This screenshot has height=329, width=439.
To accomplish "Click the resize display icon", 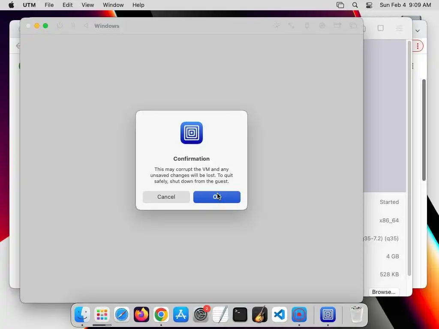I will coord(292,26).
